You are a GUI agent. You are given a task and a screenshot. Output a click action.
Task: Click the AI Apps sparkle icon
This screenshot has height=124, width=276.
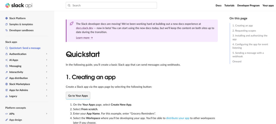[6, 60]
